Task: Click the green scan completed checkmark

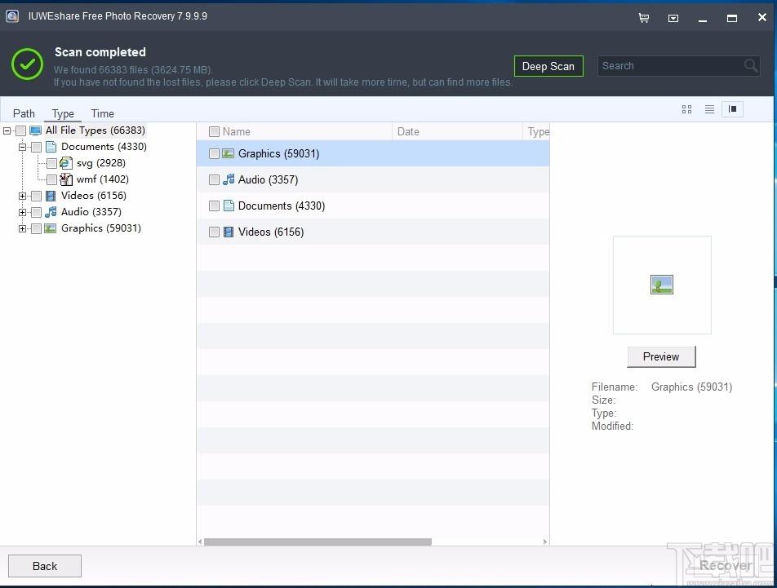Action: coord(27,64)
